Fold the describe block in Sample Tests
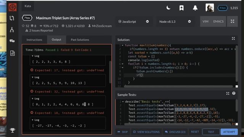Viewport: 244px width, 137px height. [123, 102]
